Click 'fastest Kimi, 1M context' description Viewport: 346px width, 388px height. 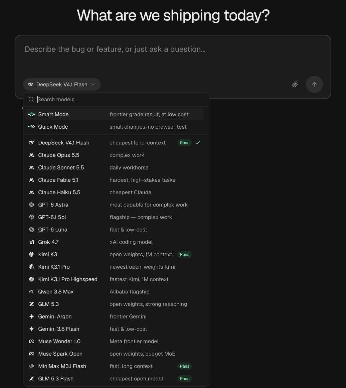[139, 279]
